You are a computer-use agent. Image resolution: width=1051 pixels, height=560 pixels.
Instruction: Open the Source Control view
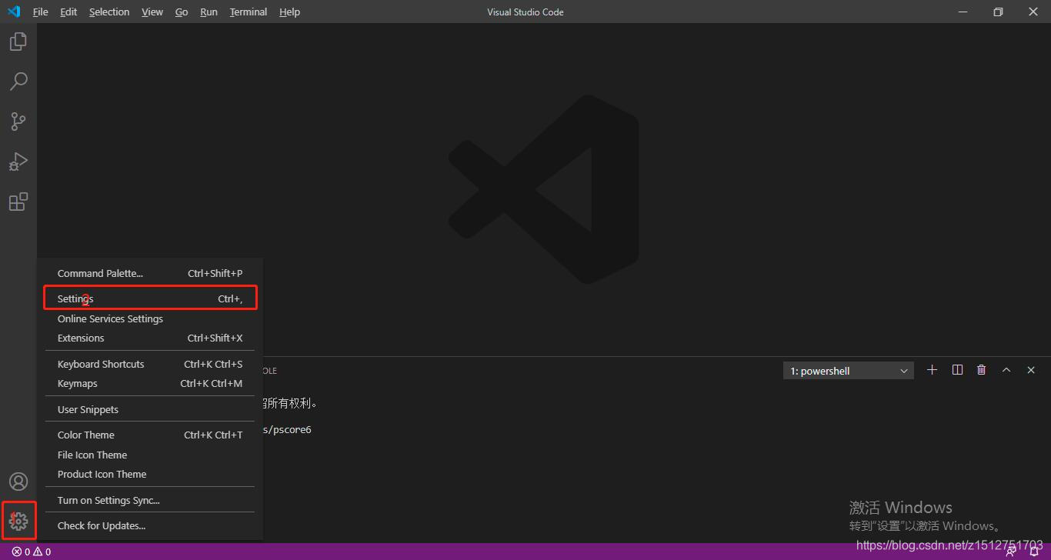click(18, 122)
